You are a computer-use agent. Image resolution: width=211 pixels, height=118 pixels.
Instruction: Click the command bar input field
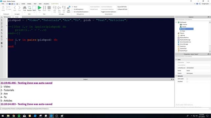(105, 109)
